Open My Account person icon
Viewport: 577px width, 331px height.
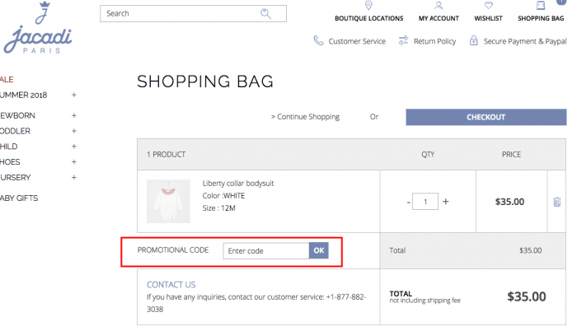click(438, 5)
